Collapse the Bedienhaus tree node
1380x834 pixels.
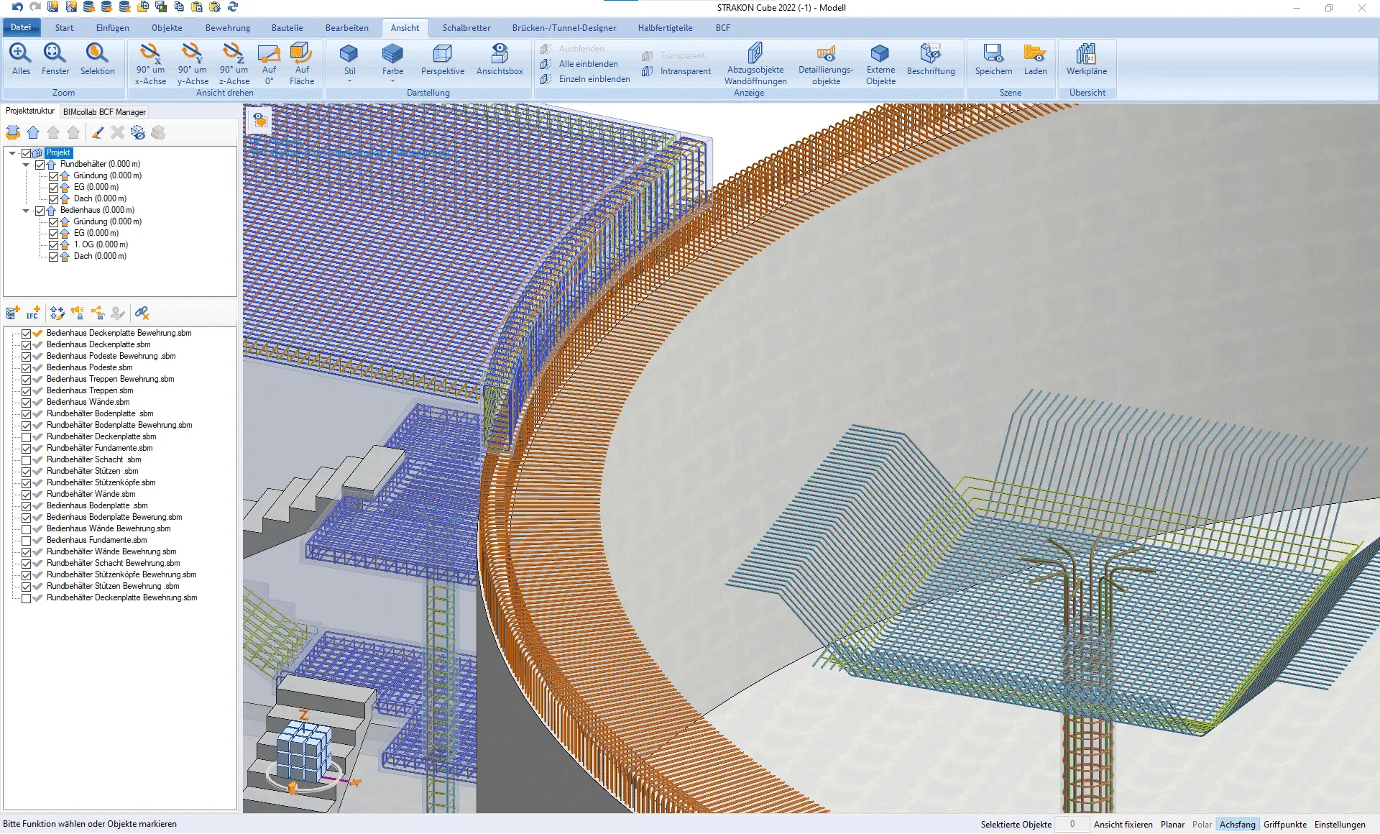(26, 211)
